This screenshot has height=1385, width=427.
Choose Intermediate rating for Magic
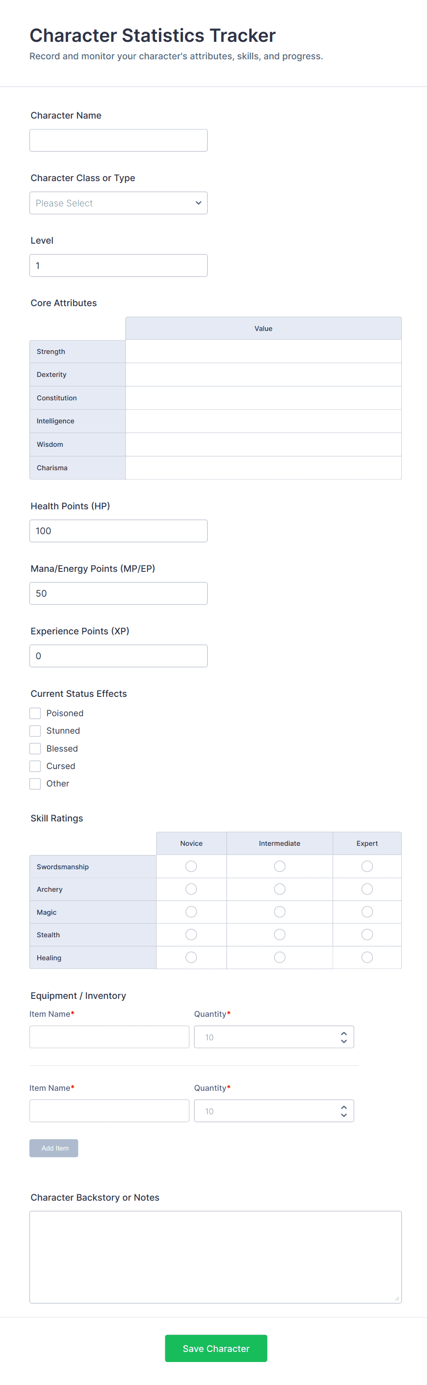(x=279, y=912)
